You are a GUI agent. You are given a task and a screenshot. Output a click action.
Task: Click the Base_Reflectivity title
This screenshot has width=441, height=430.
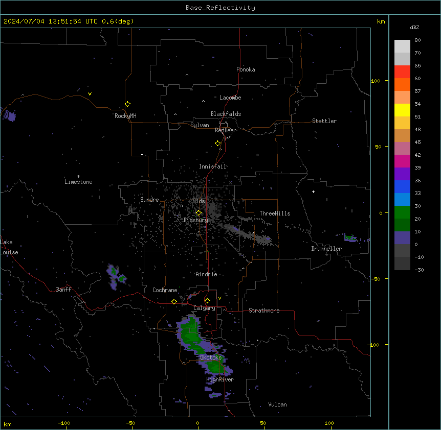pyautogui.click(x=220, y=8)
